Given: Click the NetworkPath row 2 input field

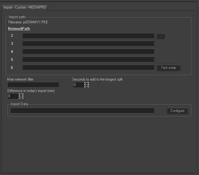Looking at the screenshot, I should 88,36.
